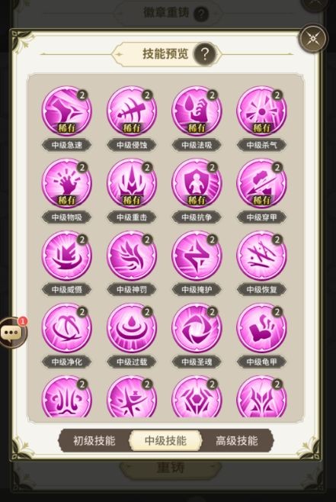
Task: Switch to the 高级技能 tab
Action: 237,441
